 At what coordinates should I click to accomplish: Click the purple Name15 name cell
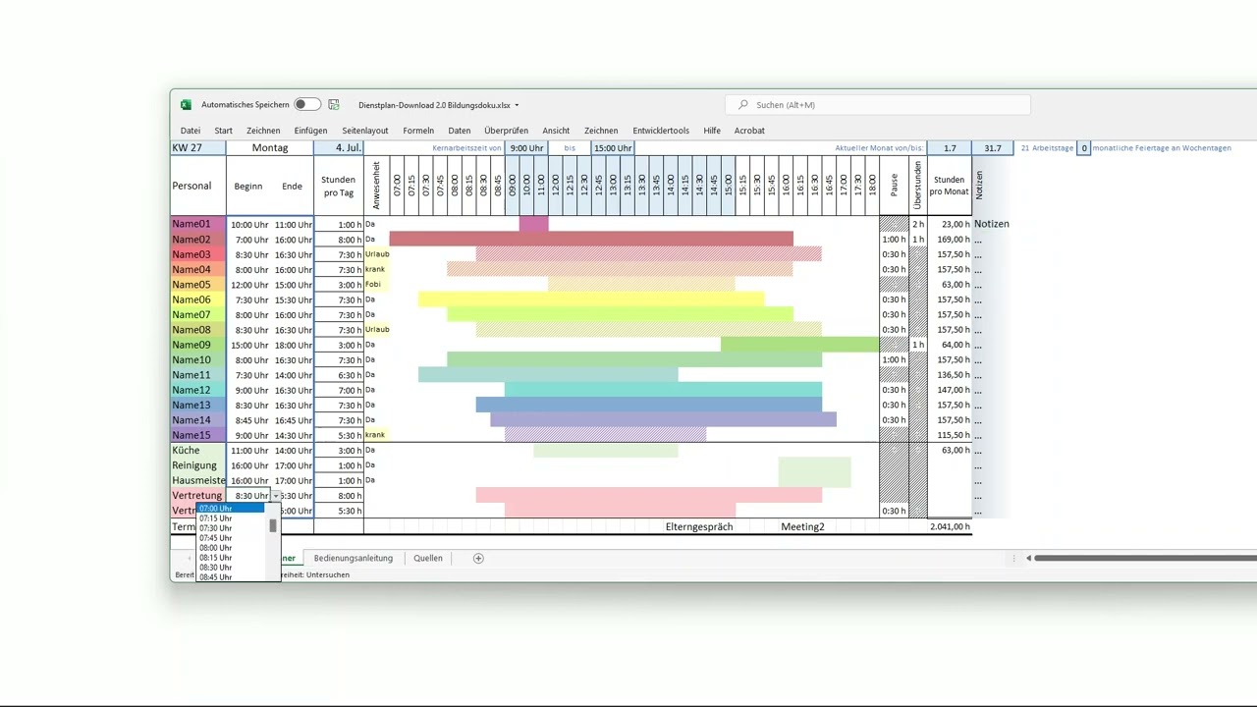pyautogui.click(x=198, y=435)
